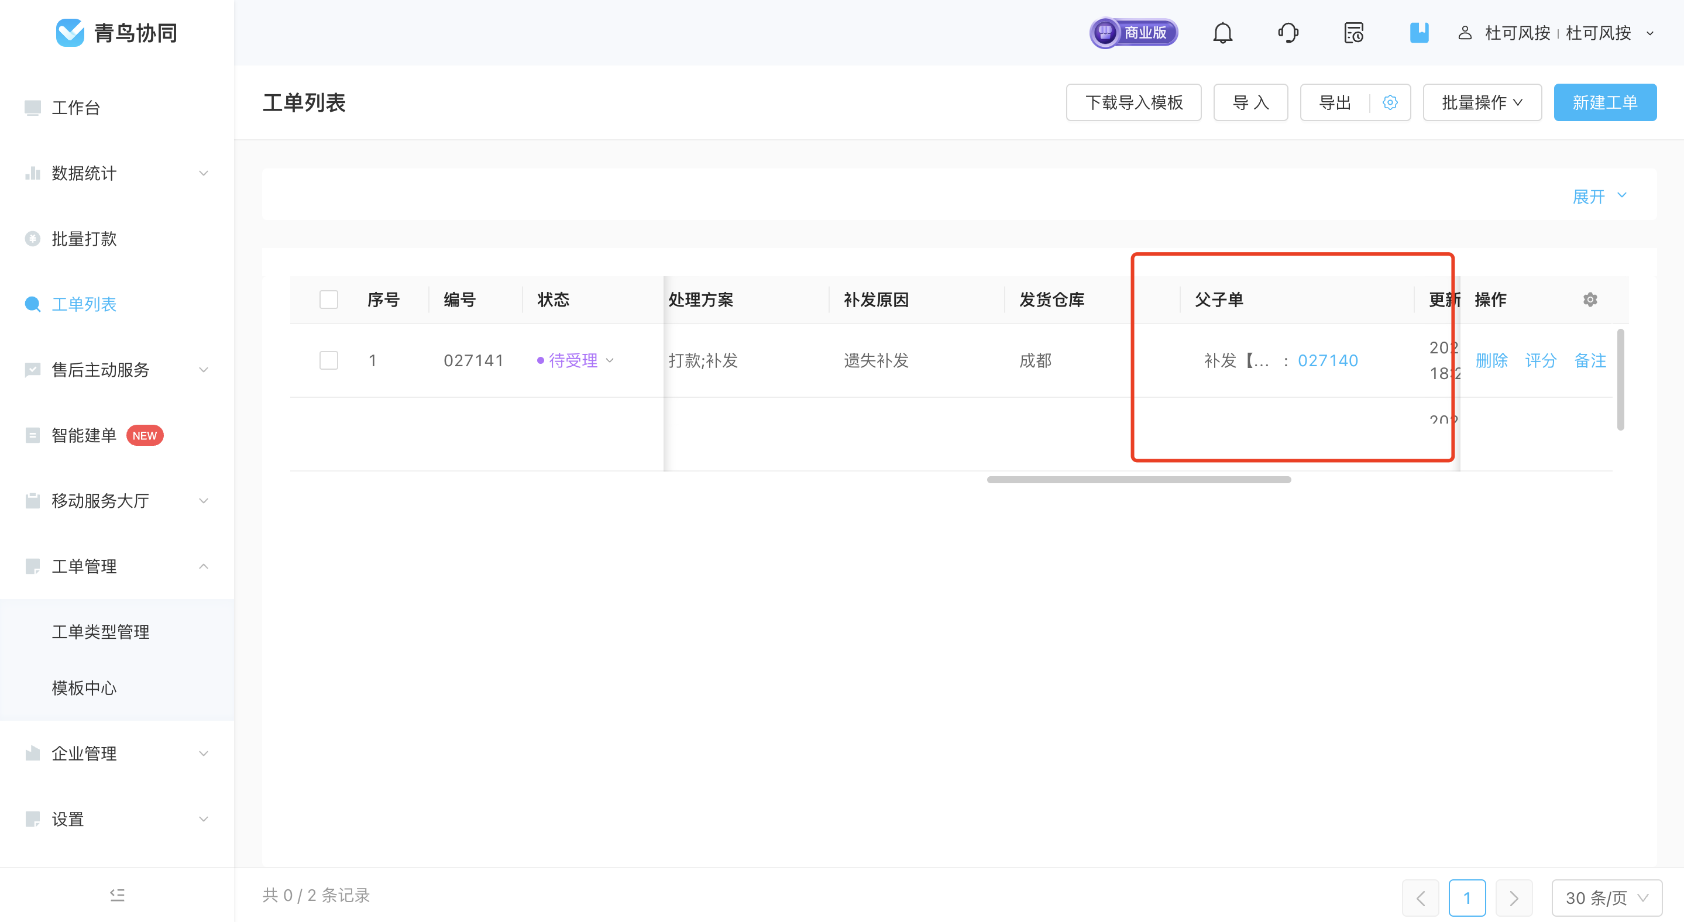Click the 设置 sidebar icon

click(x=33, y=819)
